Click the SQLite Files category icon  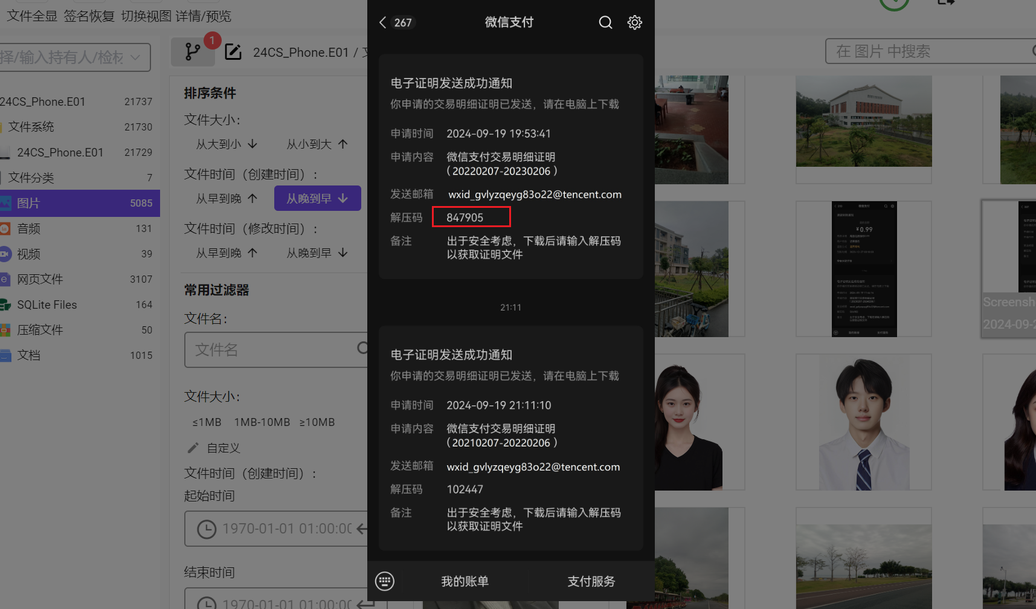pyautogui.click(x=5, y=304)
